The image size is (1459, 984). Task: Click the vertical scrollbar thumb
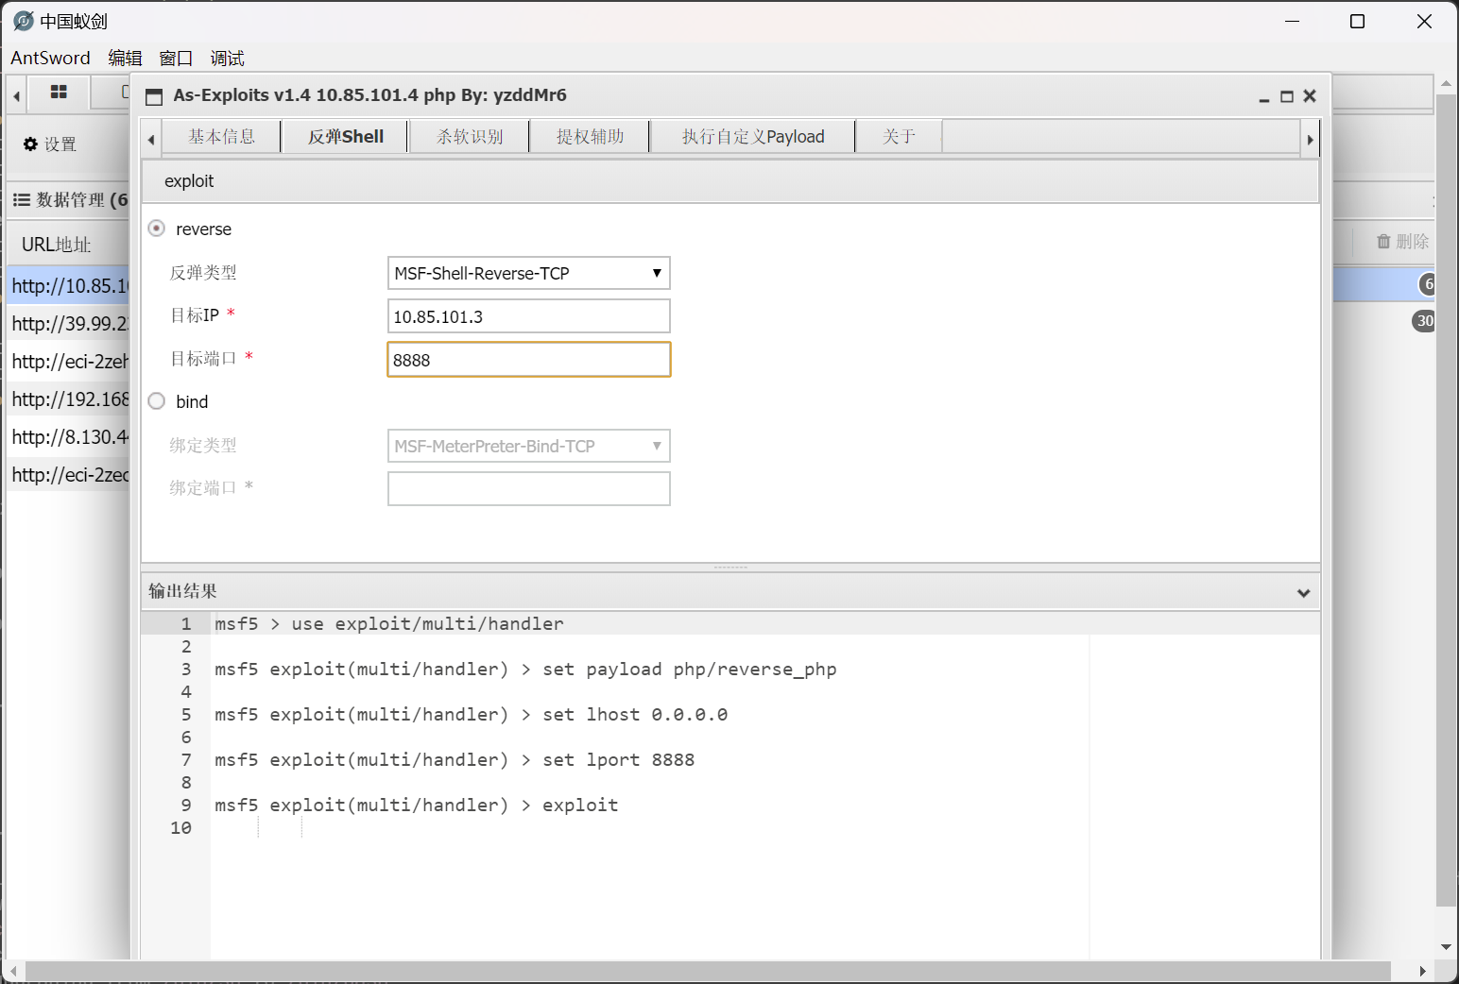[1446, 500]
